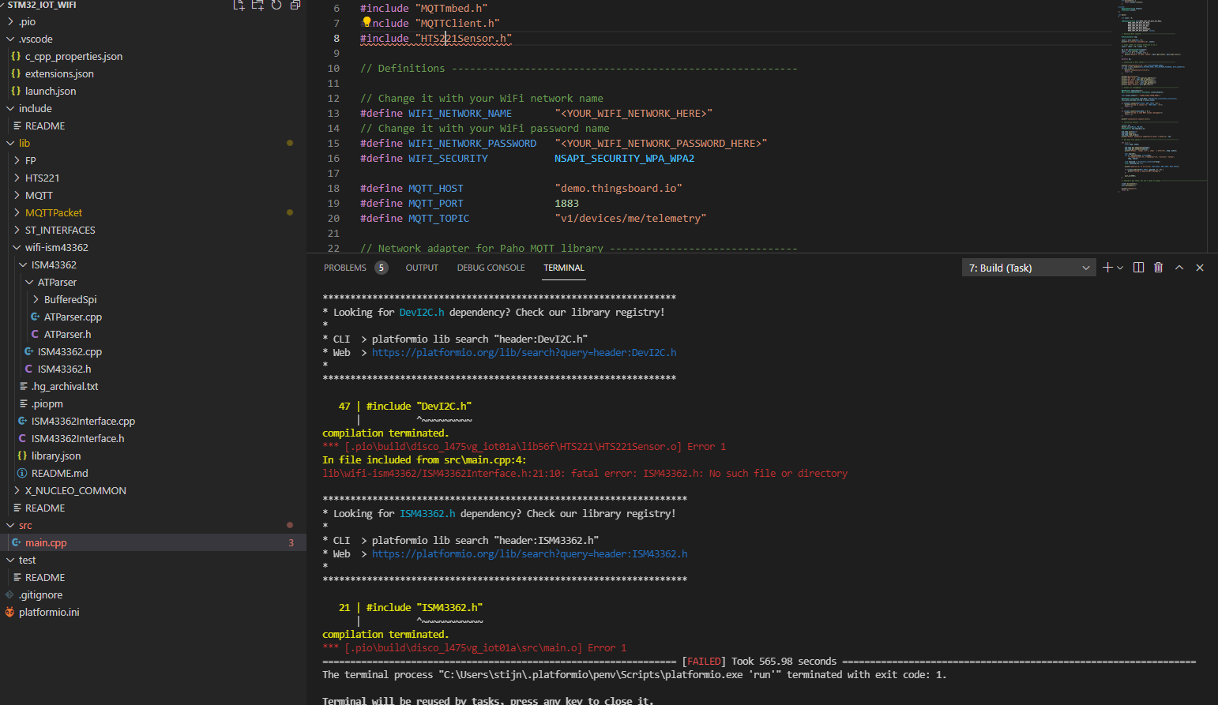The width and height of the screenshot is (1218, 705).
Task: Open the DevI2C.h library search URL
Action: coord(524,353)
